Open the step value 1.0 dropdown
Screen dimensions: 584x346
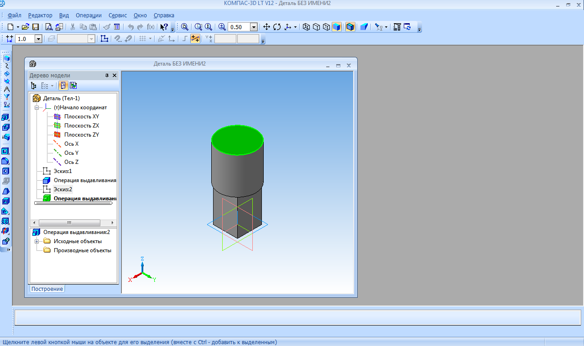pyautogui.click(x=38, y=39)
